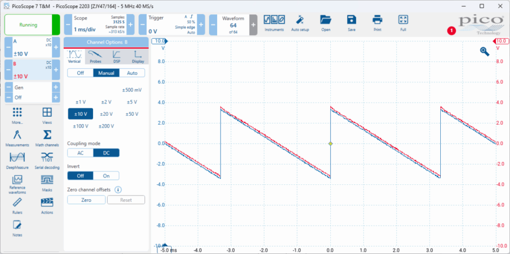Increase the Scope timebase with plus
The width and height of the screenshot is (510, 254).
click(130, 25)
